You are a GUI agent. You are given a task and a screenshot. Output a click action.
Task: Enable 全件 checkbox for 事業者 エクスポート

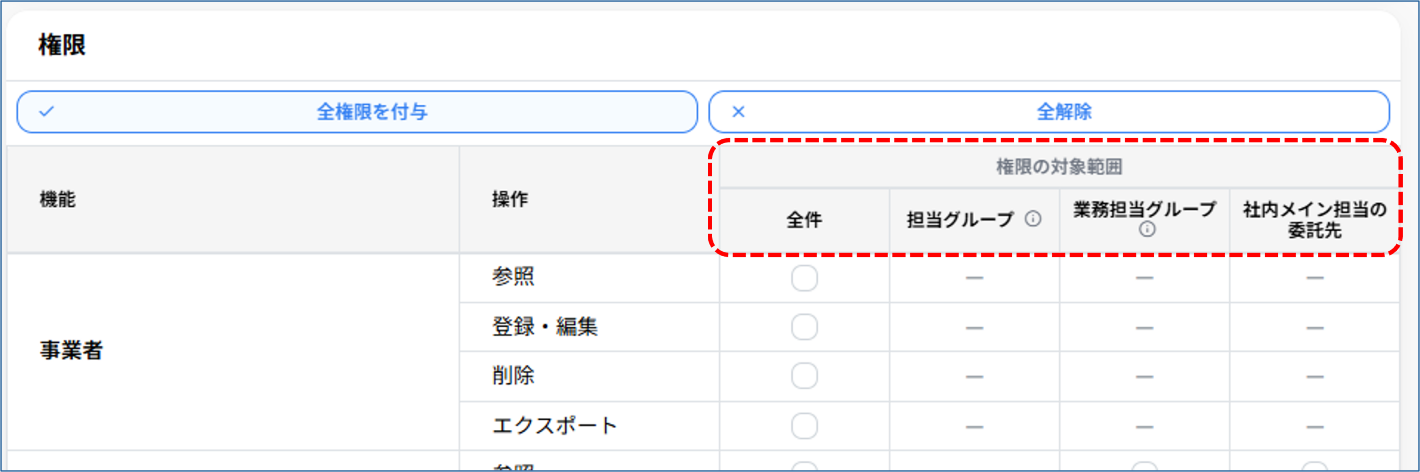point(804,426)
